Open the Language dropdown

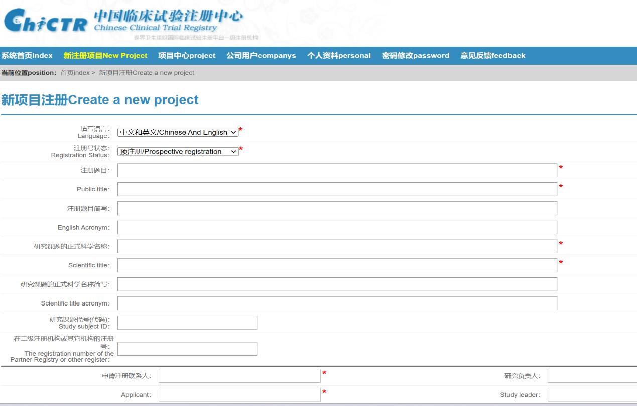tap(178, 132)
